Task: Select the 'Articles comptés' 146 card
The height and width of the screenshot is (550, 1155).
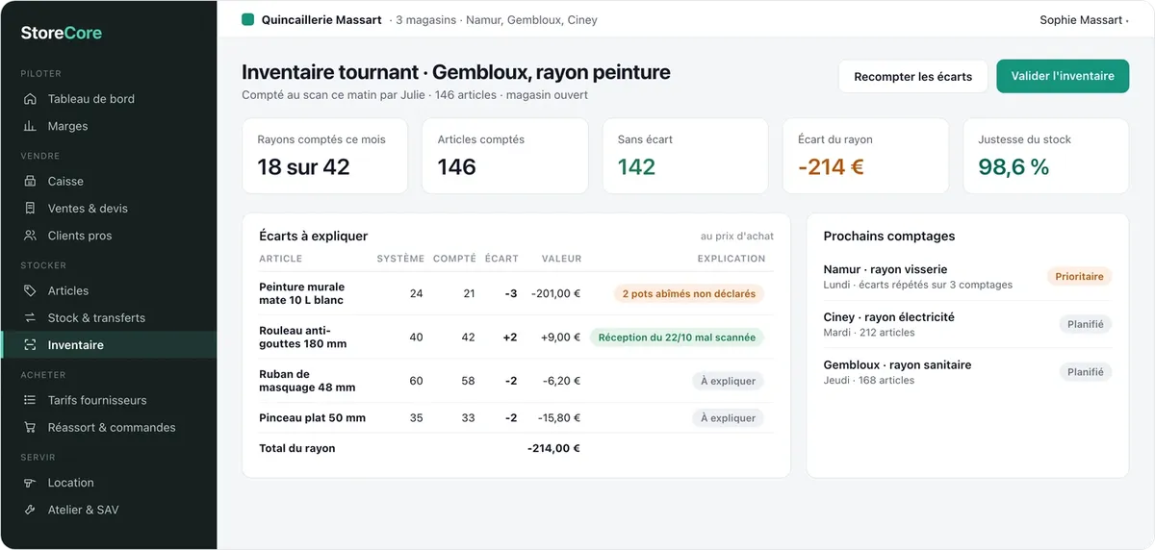Action: click(504, 156)
